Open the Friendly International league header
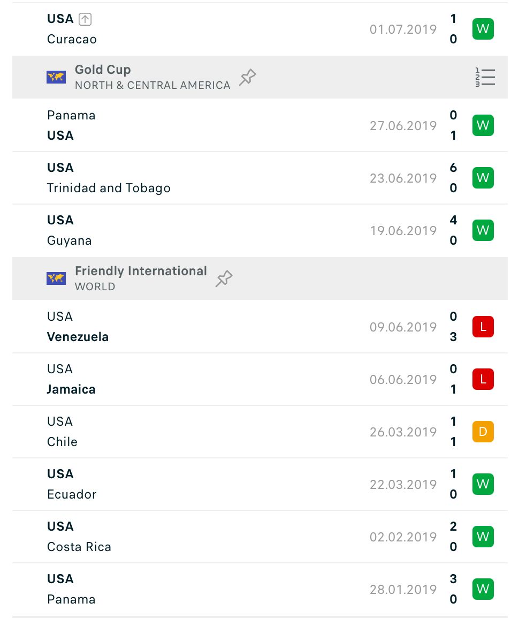This screenshot has width=519, height=618. coord(260,278)
